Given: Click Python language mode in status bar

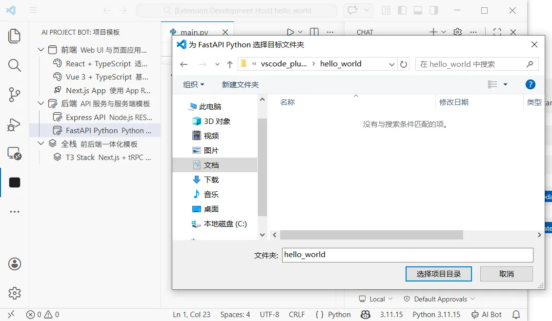Looking at the screenshot, I should (x=339, y=314).
